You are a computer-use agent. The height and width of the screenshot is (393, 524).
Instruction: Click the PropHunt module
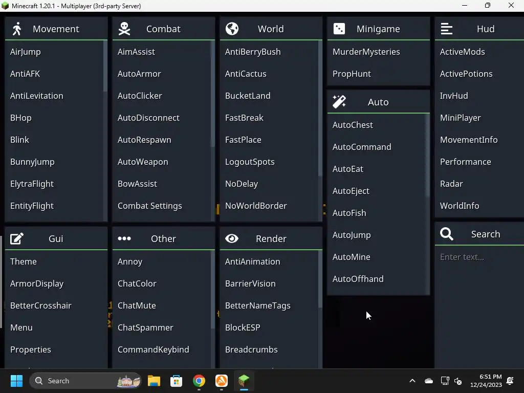tap(378, 74)
